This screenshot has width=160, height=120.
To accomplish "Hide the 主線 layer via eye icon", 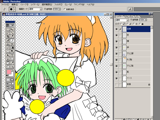I will tap(116, 29).
